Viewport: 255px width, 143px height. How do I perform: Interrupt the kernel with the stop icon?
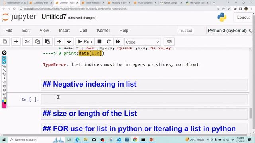coord(99,42)
